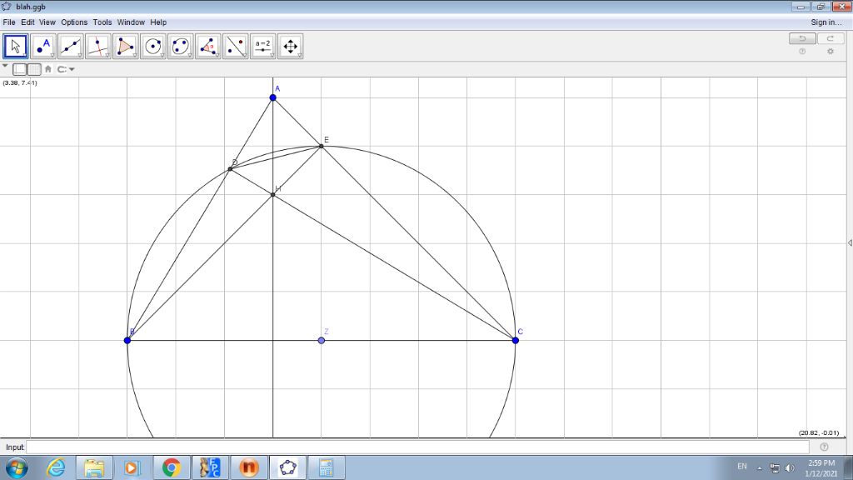Screen dimensions: 853x480
Task: Open the Edit menu
Action: (x=27, y=22)
